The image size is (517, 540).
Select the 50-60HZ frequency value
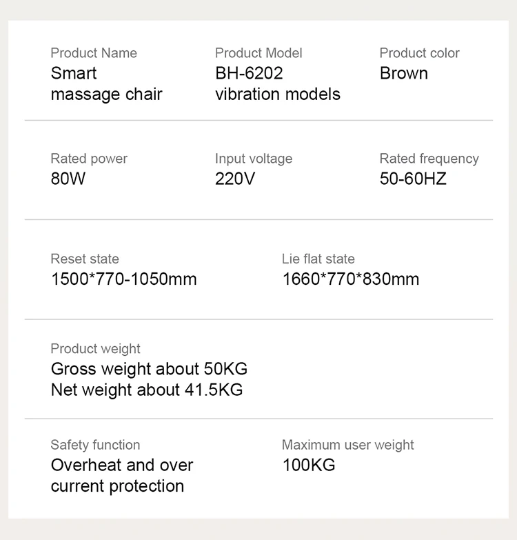413,179
